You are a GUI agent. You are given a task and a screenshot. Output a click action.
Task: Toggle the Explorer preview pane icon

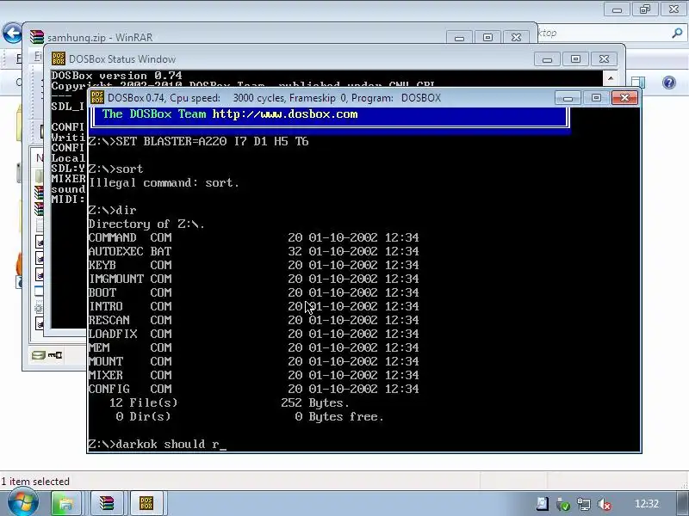[637, 82]
